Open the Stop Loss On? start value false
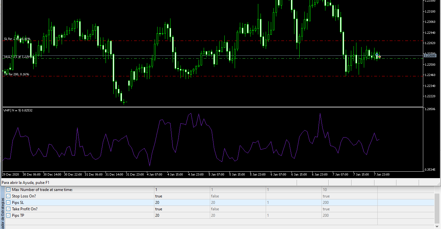441x229 pixels. coord(238,196)
